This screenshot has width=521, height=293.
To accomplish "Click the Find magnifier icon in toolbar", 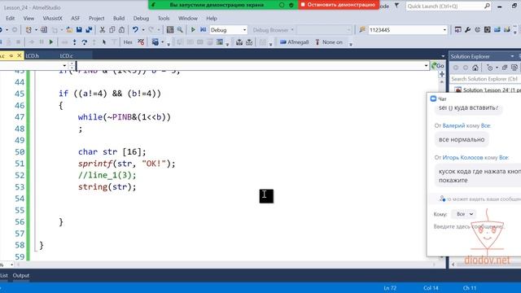I will [x=180, y=30].
